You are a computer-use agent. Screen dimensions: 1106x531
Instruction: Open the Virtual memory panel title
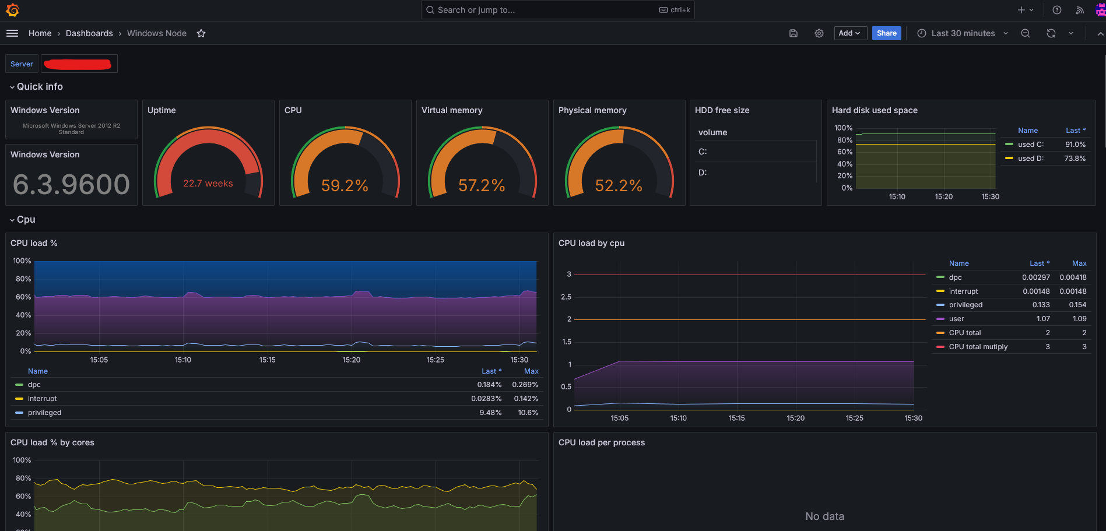click(x=452, y=110)
